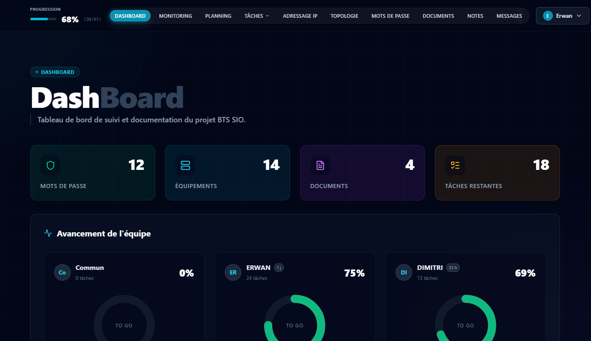Expand the Tâches navigation dropdown
The height and width of the screenshot is (341, 591).
[257, 16]
